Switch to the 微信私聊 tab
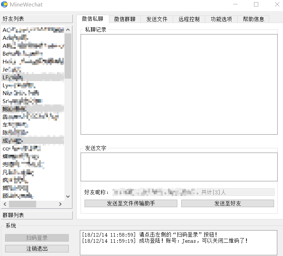The height and width of the screenshot is (256, 283). tap(92, 19)
